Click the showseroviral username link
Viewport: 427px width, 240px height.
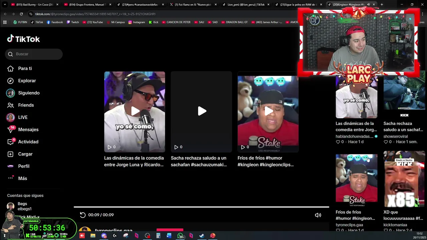pos(396,136)
